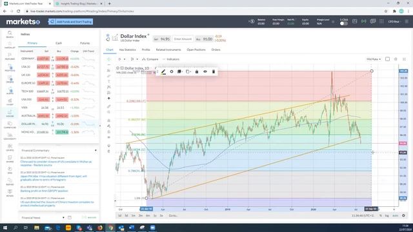This screenshot has height=232, width=413.
Task: Click the Enter Amount field
Action: tap(183, 39)
